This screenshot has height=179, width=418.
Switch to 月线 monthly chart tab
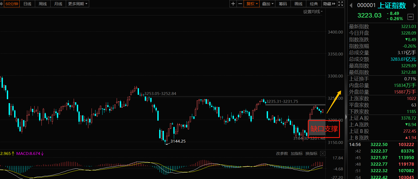[58, 4]
